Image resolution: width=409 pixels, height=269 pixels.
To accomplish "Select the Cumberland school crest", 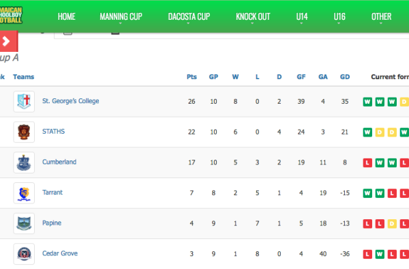I will [x=24, y=162].
